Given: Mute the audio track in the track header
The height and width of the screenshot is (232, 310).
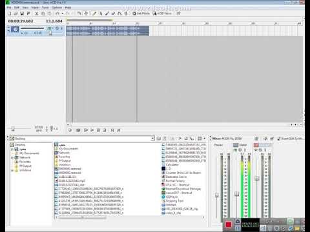Looking at the screenshot, I should (x=57, y=28).
